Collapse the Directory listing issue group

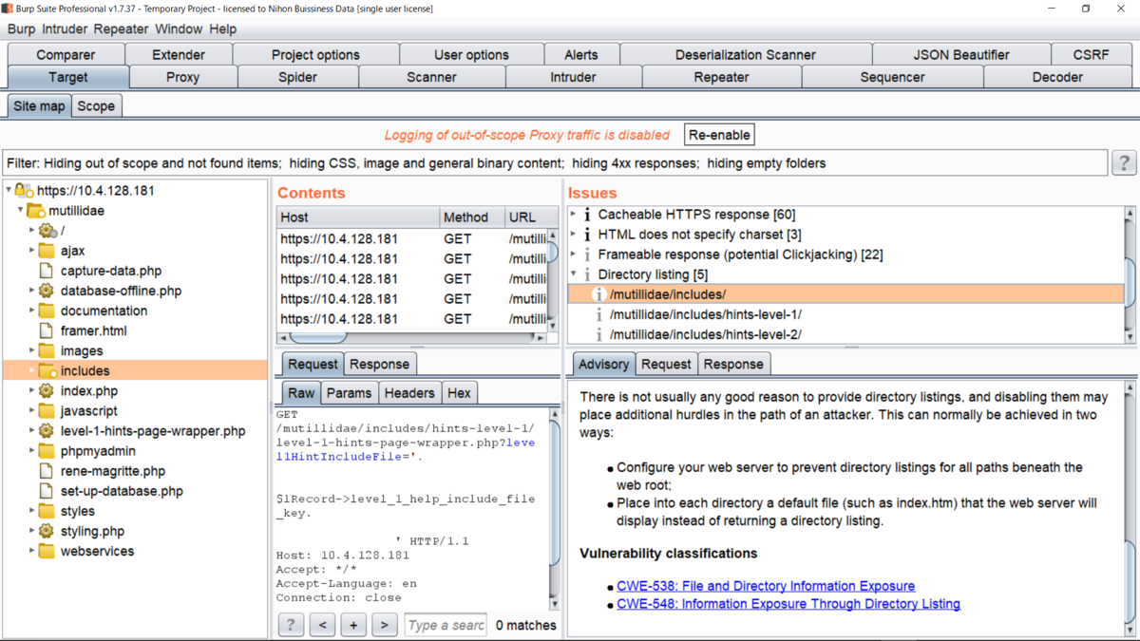(574, 274)
